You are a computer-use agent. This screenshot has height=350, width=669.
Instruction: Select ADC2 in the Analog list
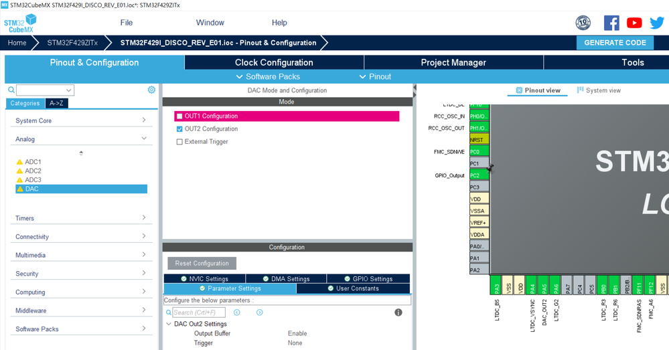tap(33, 171)
